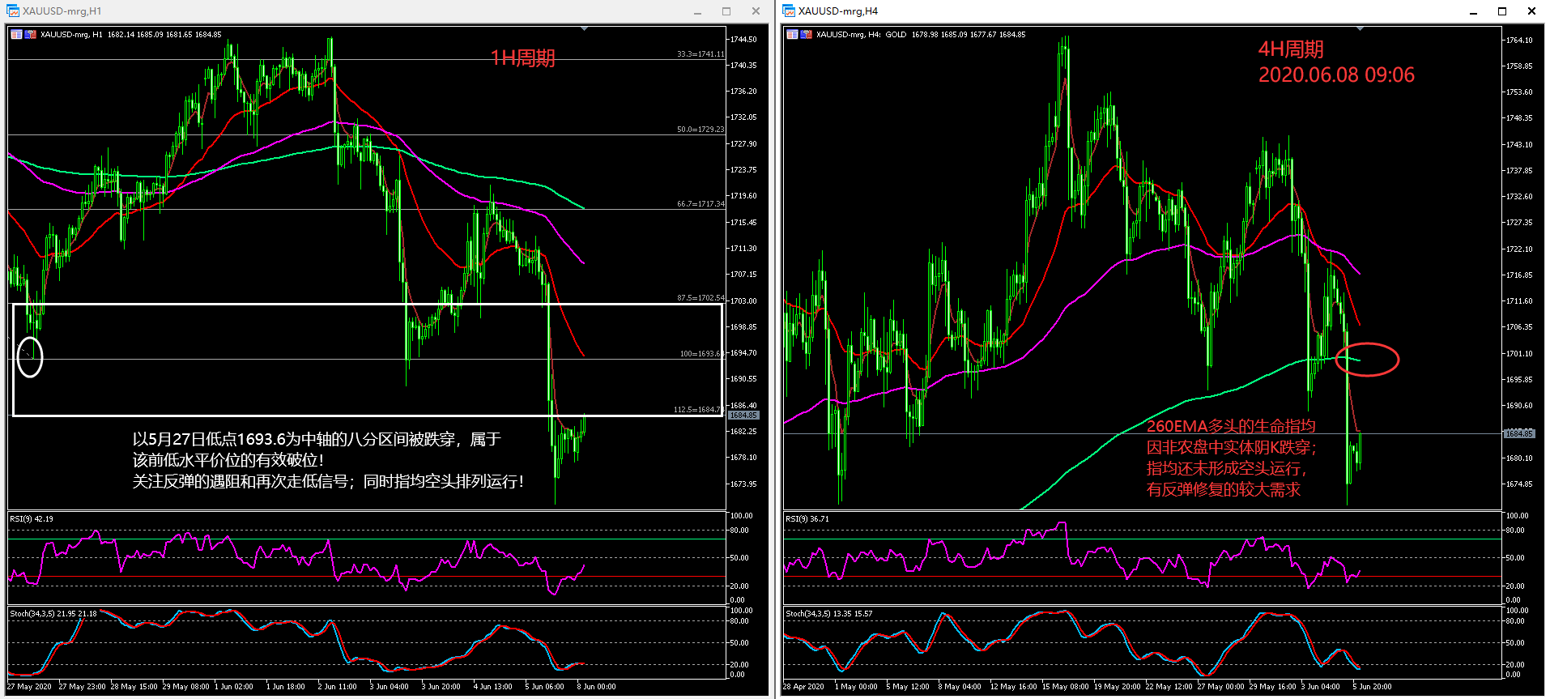The image size is (1550, 699).
Task: Maximize the XAUUSD-mrg,H4 window
Action: tap(1502, 11)
